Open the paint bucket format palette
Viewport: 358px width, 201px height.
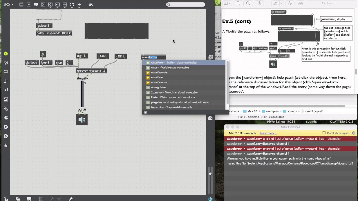(90, 4)
